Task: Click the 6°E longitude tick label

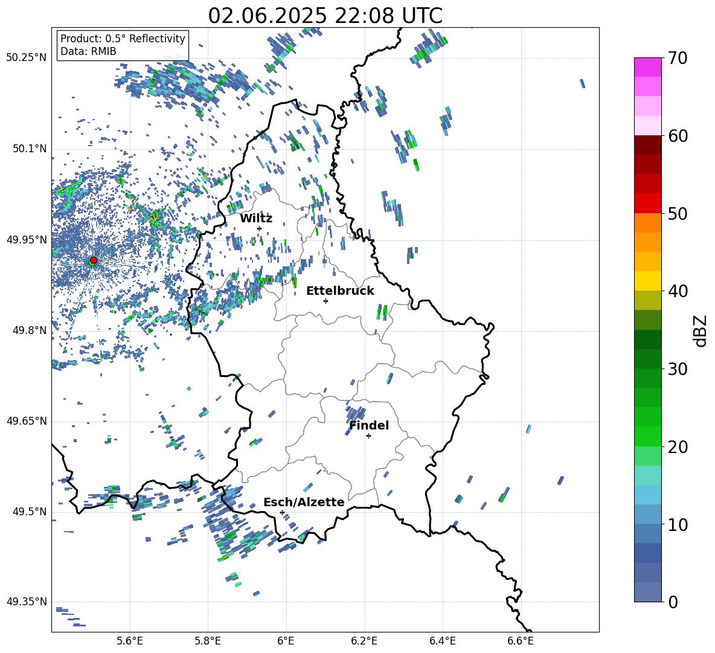Action: pyautogui.click(x=286, y=641)
